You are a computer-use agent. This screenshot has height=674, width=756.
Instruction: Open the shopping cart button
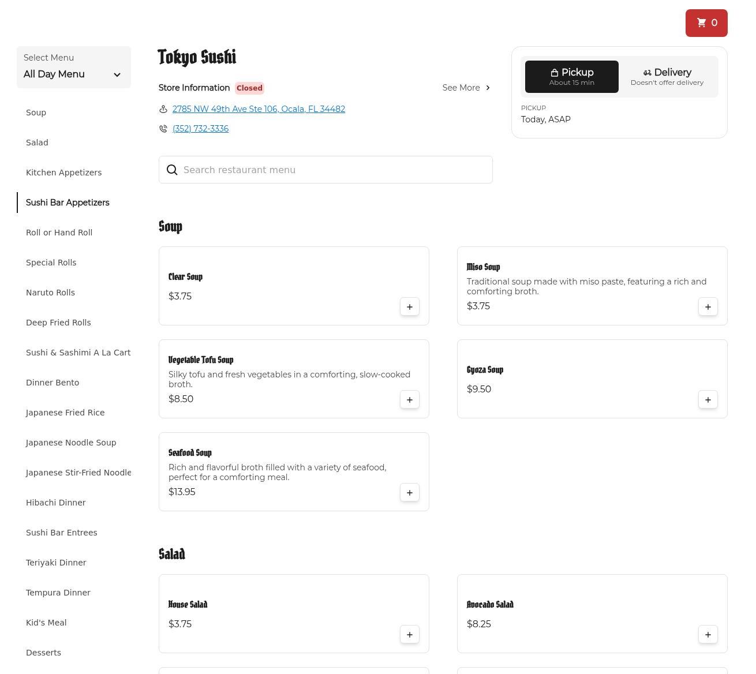pos(706,23)
